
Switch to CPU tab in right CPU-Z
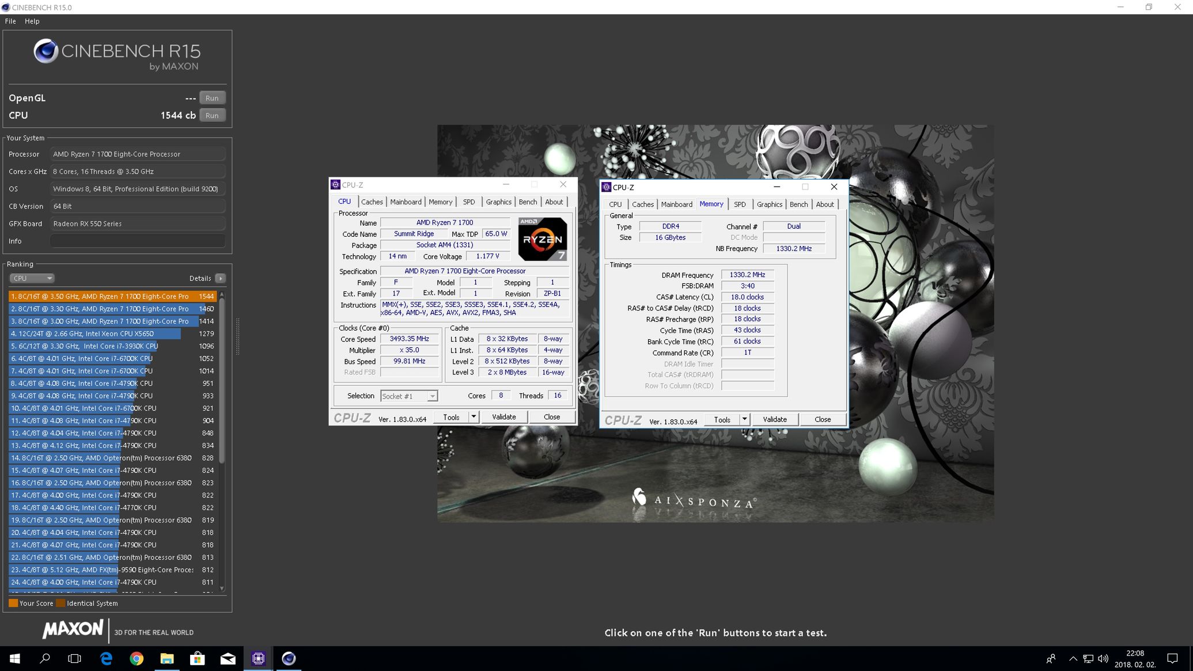click(x=615, y=204)
